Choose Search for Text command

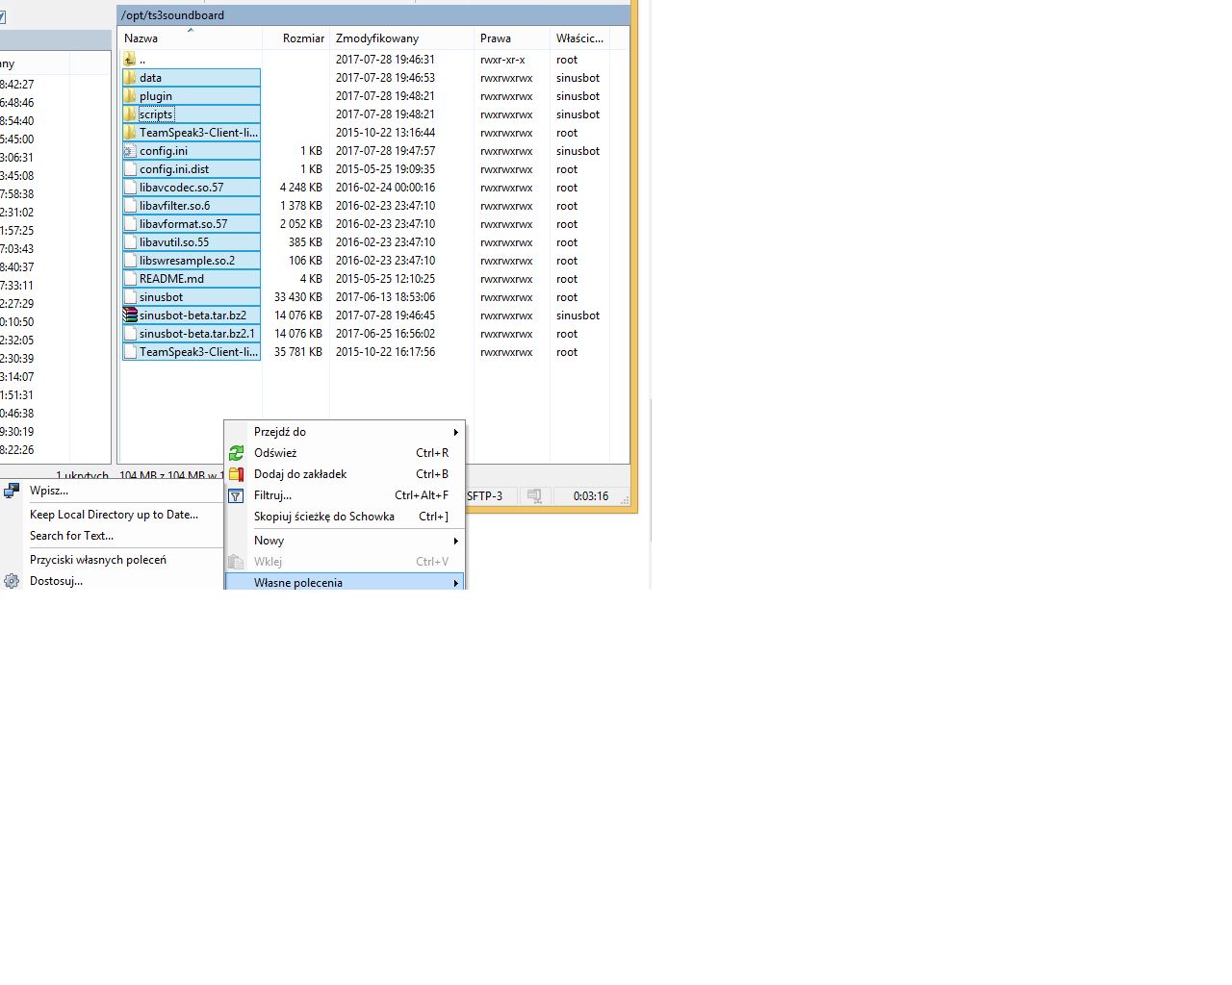click(x=71, y=536)
